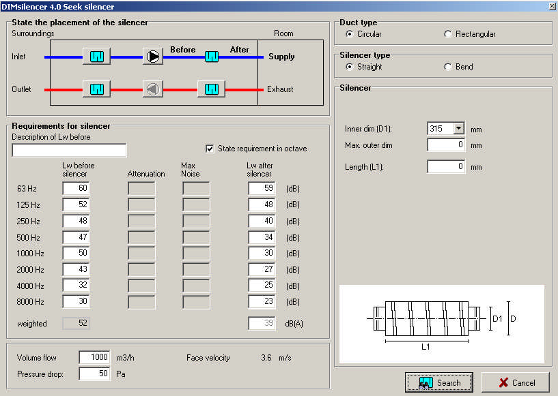The width and height of the screenshot is (558, 396).
Task: Click the 1000 Hz Lw after silencer field
Action: (x=262, y=253)
